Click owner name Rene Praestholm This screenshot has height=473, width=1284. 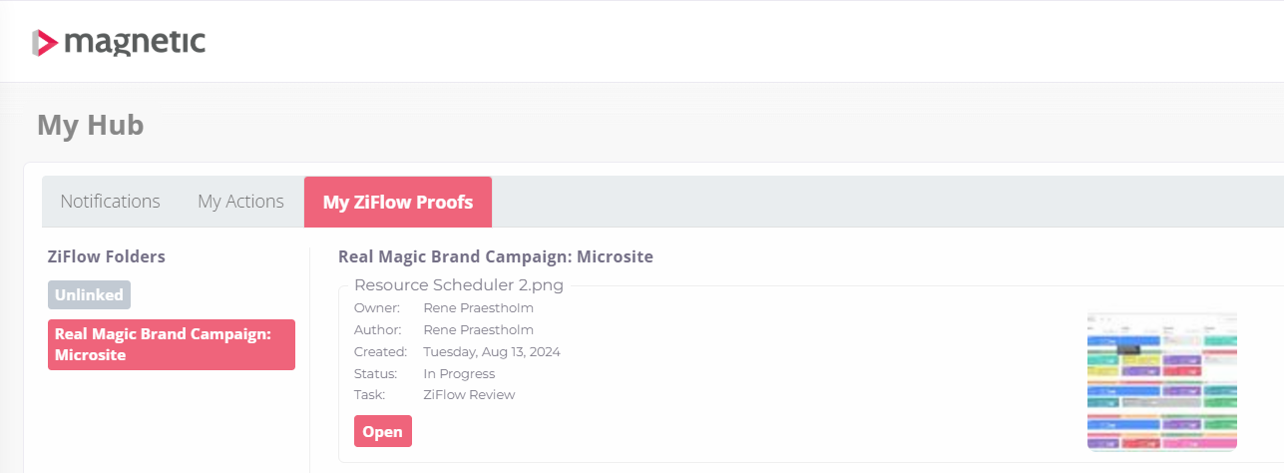pyautogui.click(x=478, y=308)
